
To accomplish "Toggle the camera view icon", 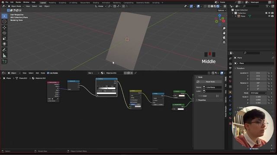I will pos(224,37).
